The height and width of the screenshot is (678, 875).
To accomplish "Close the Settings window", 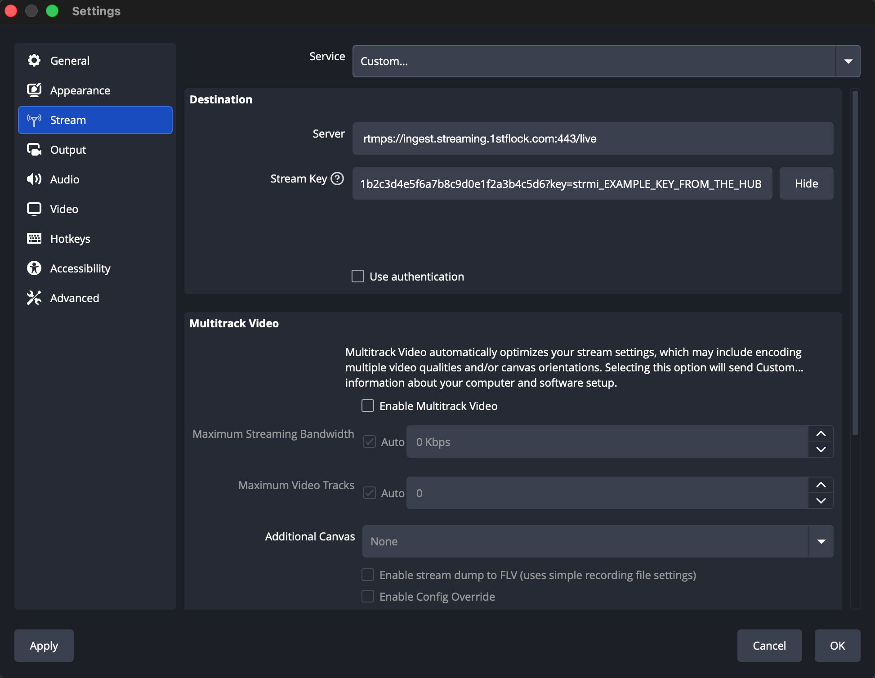I will click(11, 11).
